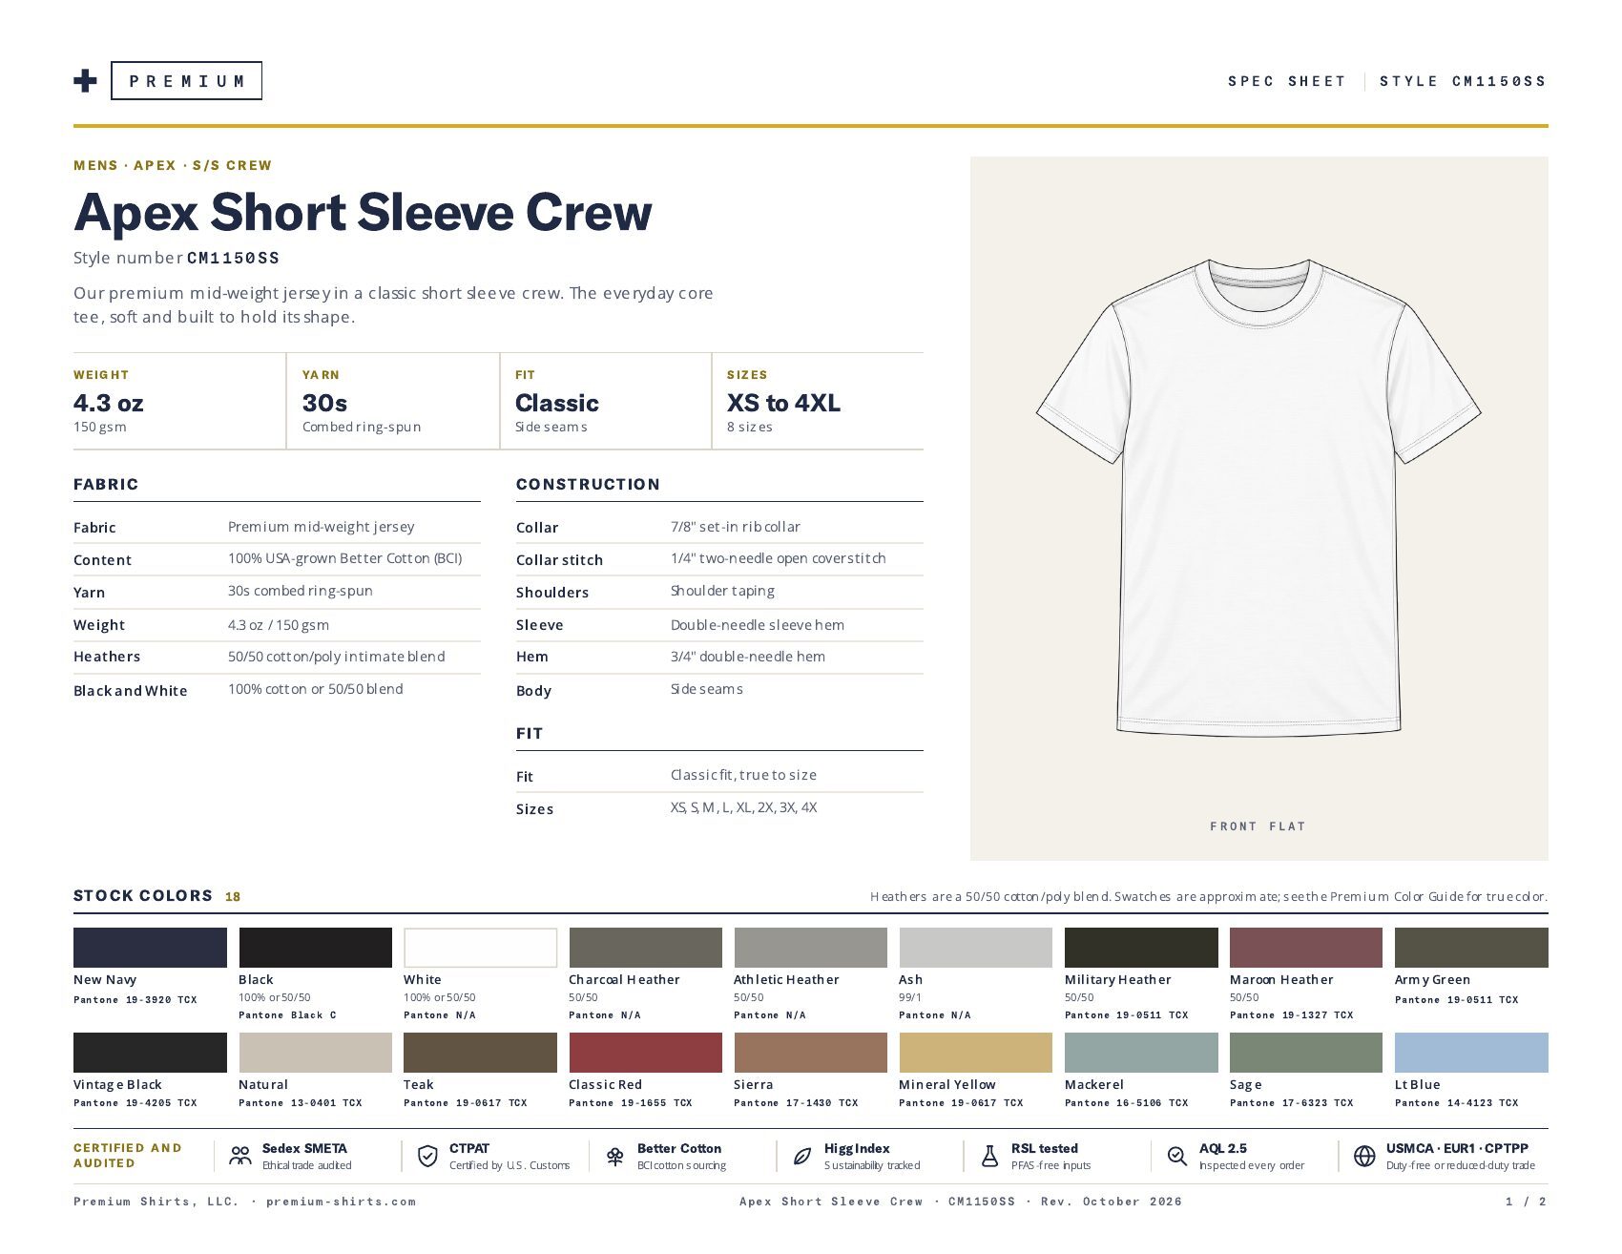Click the Higg Index leaf icon
Viewport: 1622px width, 1254px height.
pos(803,1157)
